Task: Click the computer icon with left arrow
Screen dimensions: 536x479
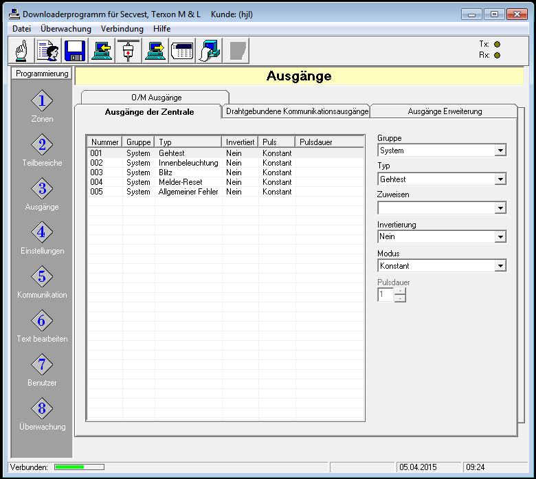Action: pos(102,51)
